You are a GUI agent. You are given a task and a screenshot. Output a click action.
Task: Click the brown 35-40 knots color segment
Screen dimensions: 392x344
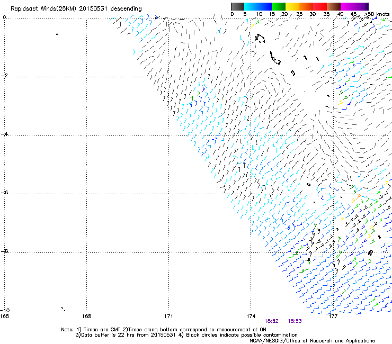click(334, 6)
